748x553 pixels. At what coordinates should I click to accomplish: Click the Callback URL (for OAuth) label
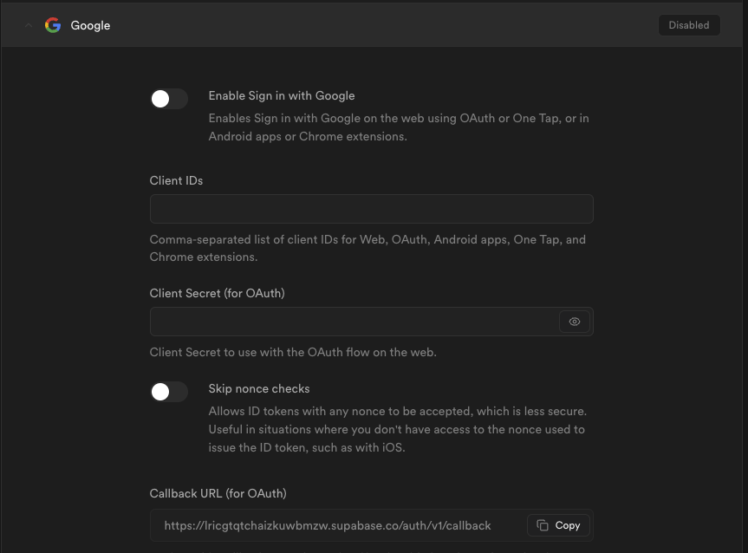tap(218, 493)
